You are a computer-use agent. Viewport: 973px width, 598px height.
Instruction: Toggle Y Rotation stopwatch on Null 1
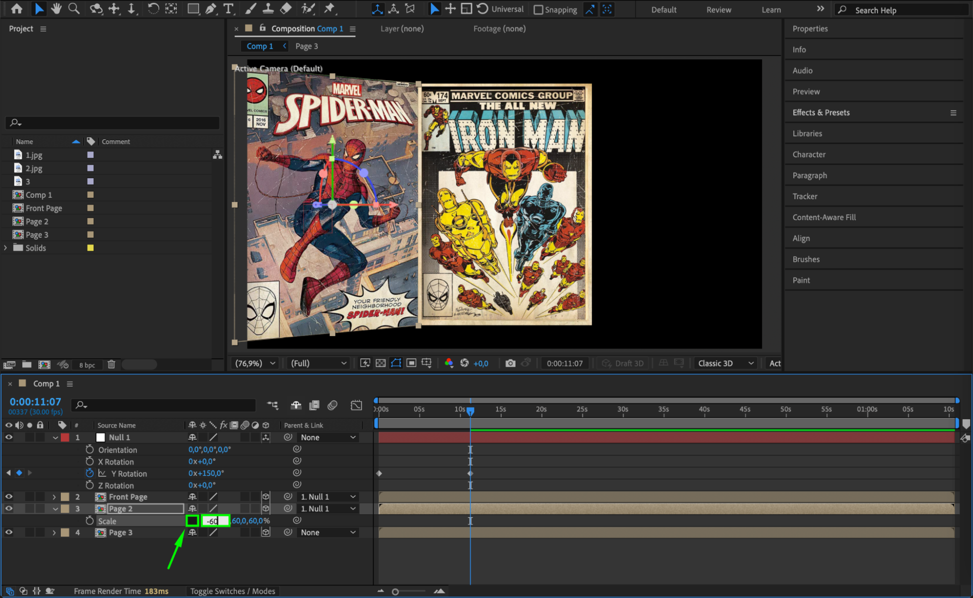click(x=90, y=473)
